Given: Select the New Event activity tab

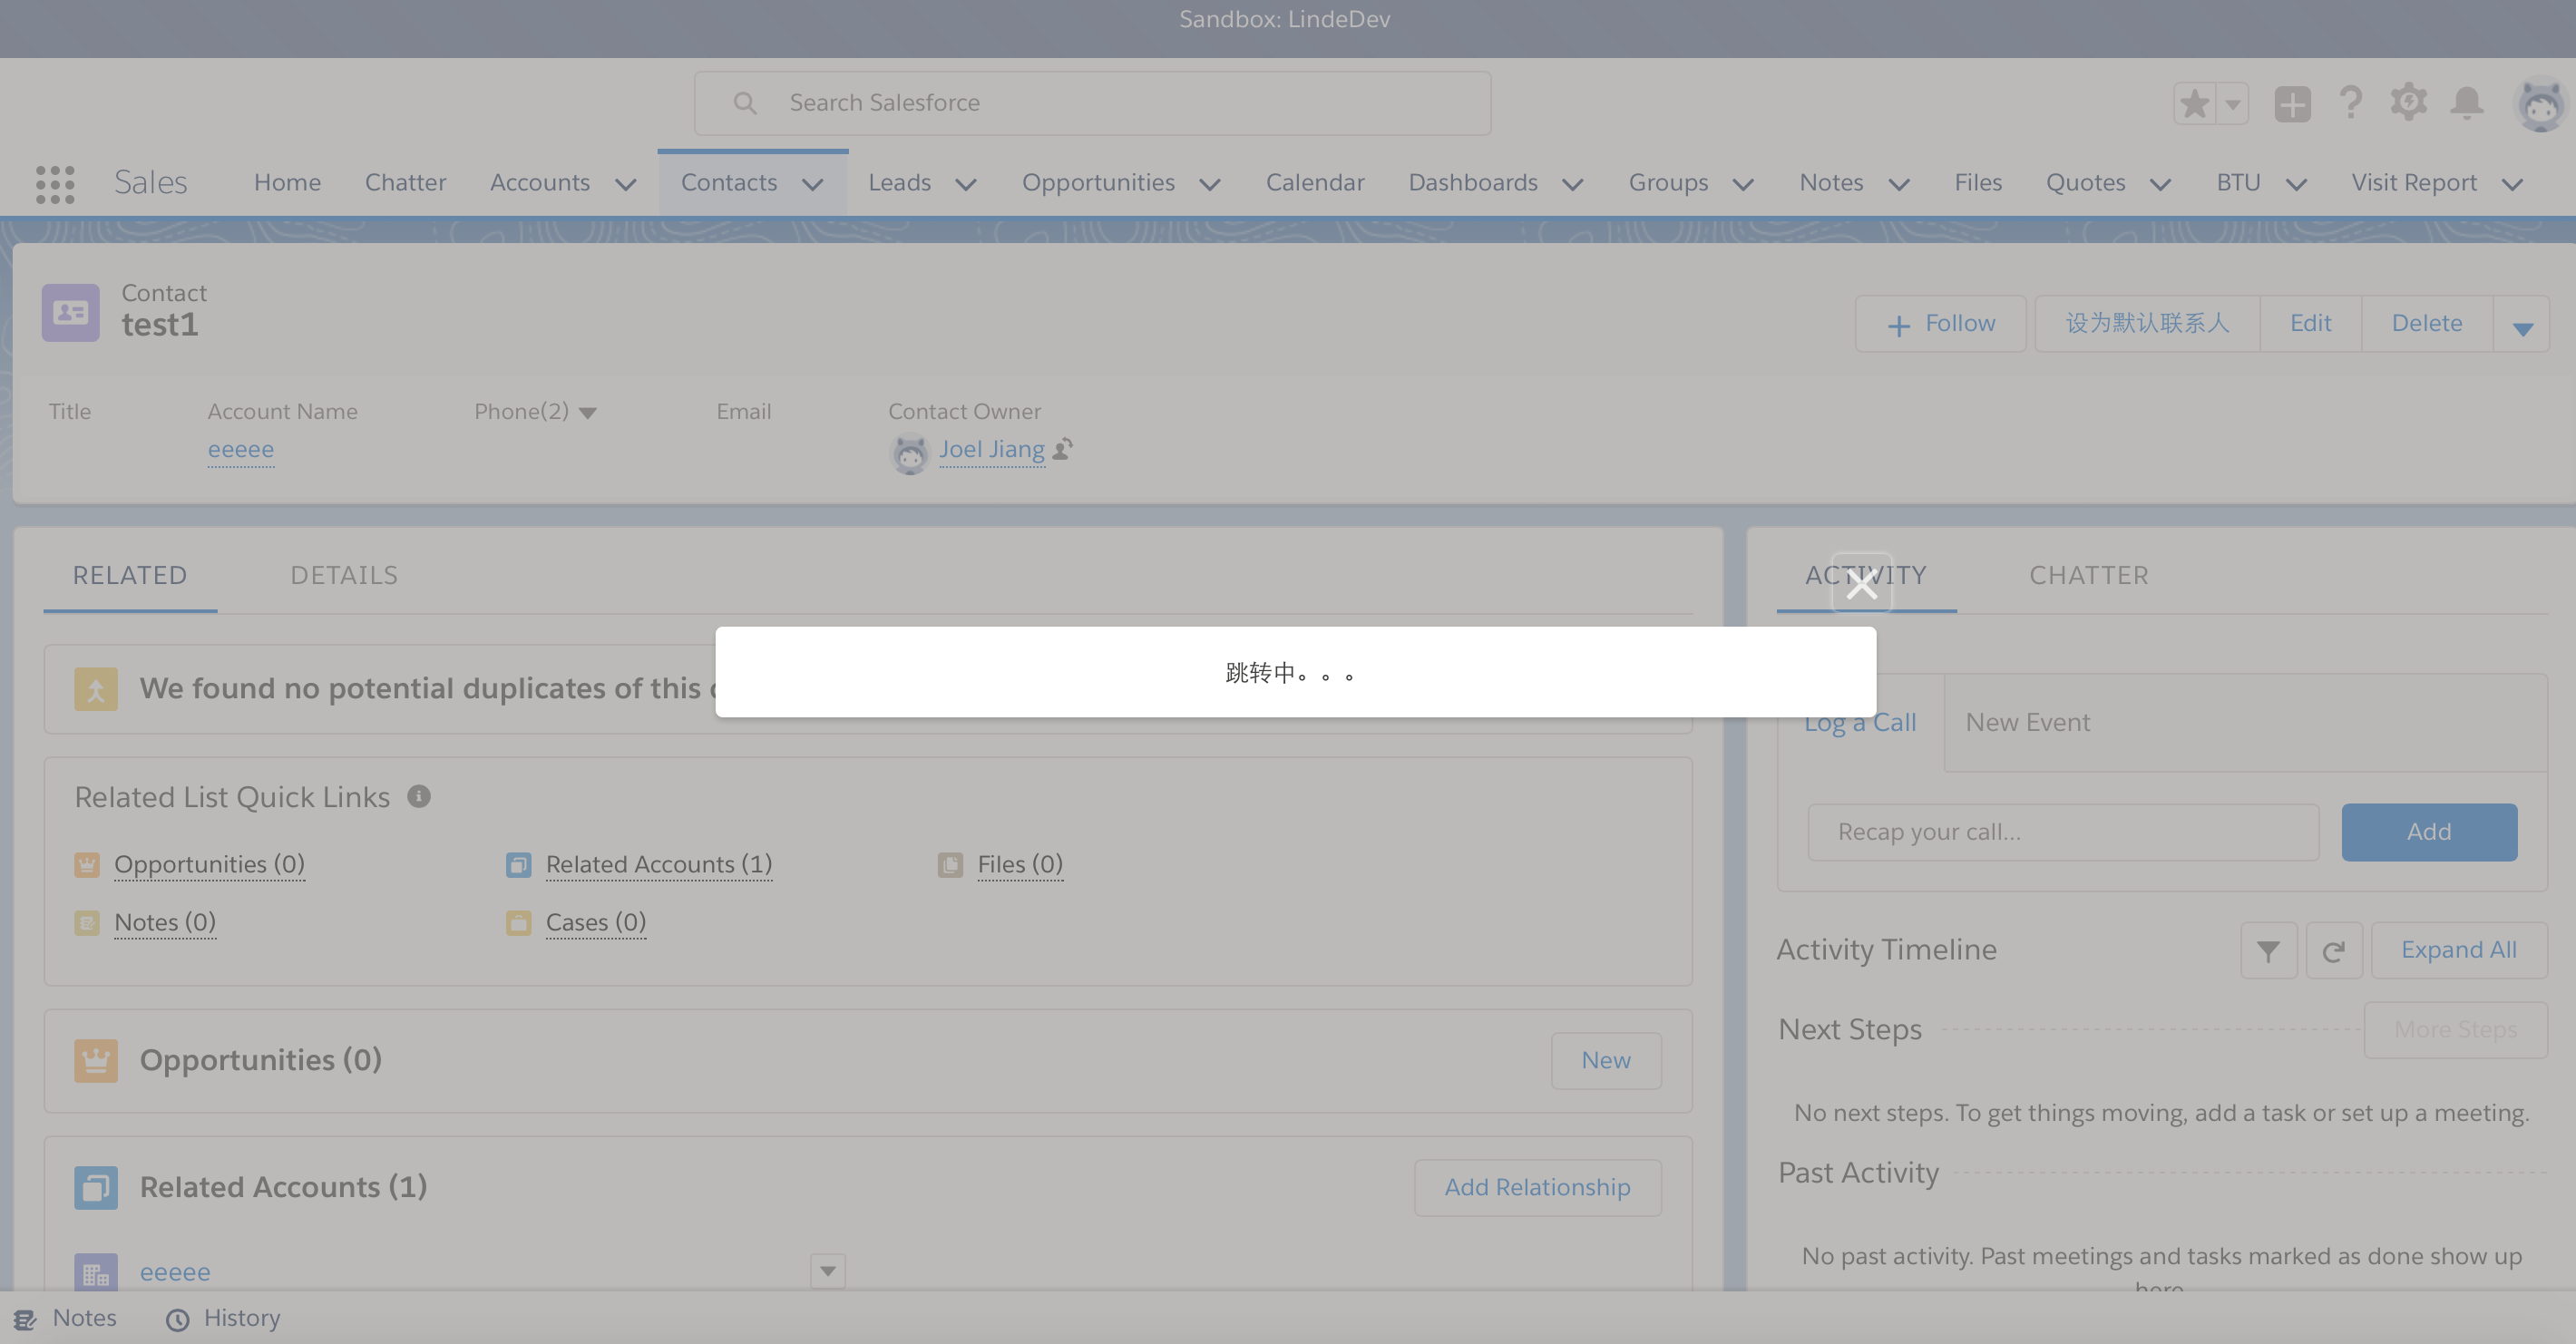Looking at the screenshot, I should point(2028,722).
